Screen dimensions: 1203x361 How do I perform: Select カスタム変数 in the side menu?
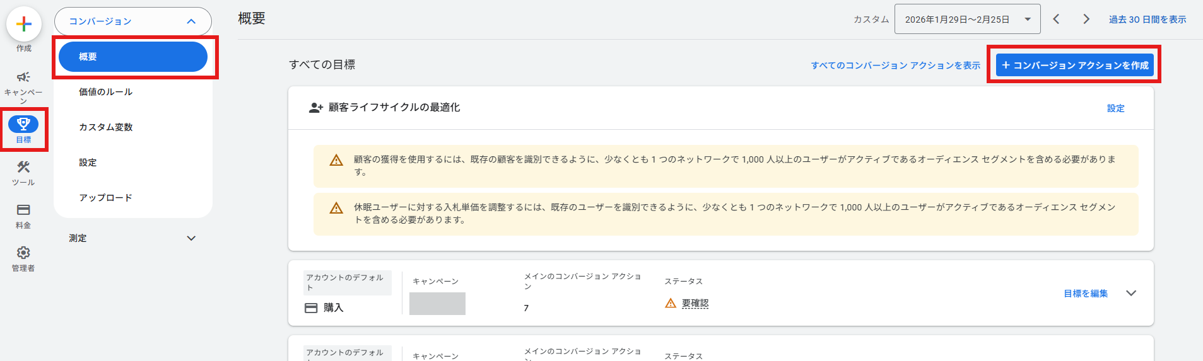click(x=105, y=127)
